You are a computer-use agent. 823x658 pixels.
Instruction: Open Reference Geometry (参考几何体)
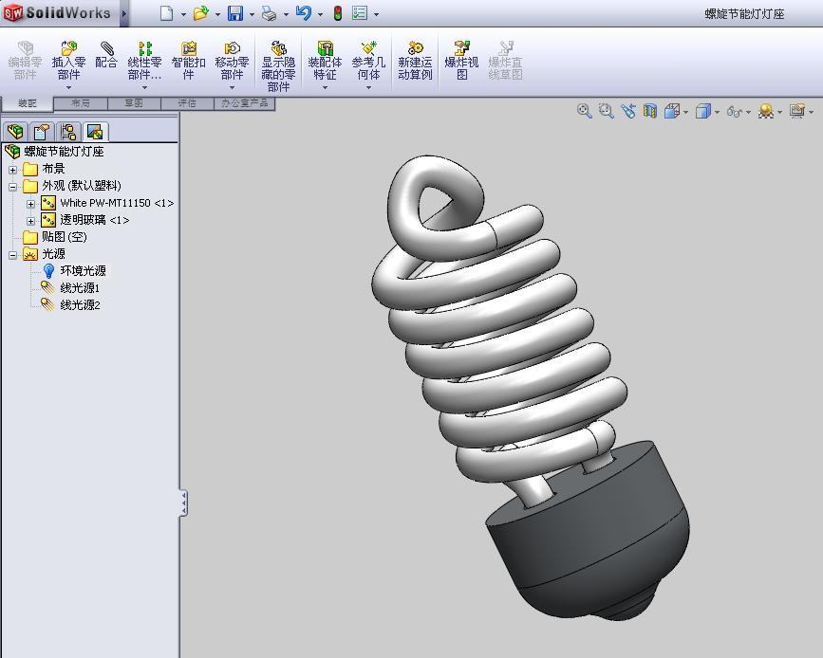pyautogui.click(x=368, y=62)
